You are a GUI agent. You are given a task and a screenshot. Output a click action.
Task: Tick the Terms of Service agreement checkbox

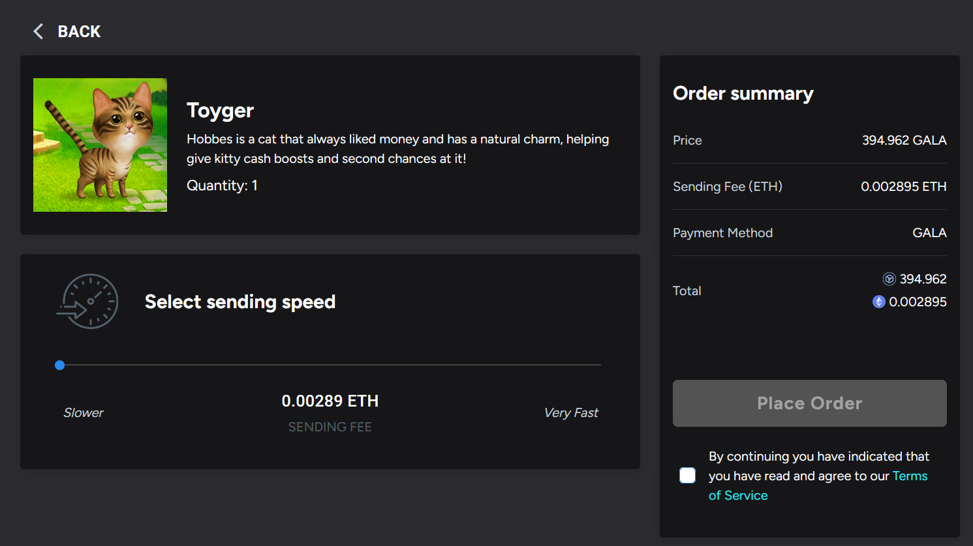point(687,476)
